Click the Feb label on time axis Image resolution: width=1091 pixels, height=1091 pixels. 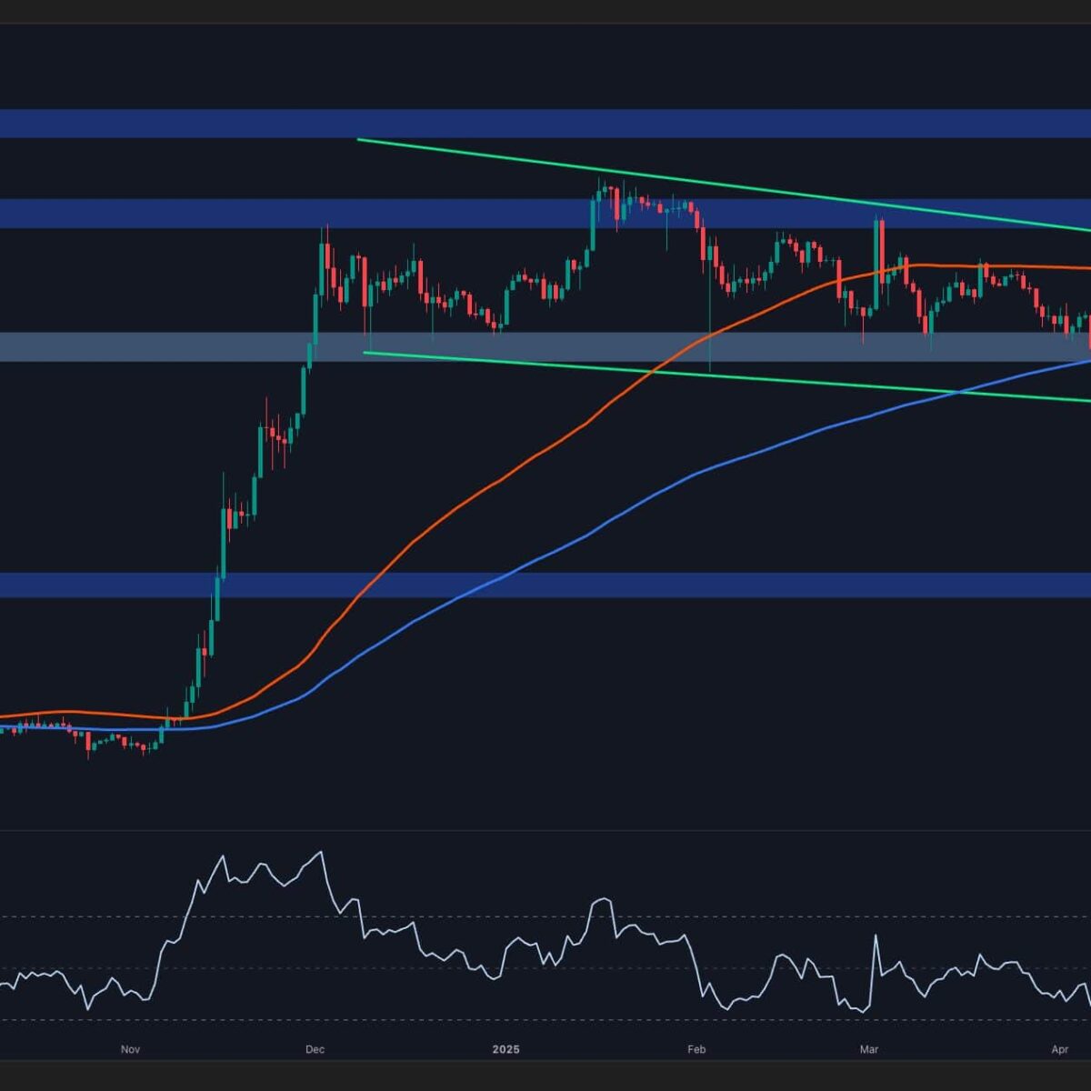pyautogui.click(x=696, y=1049)
